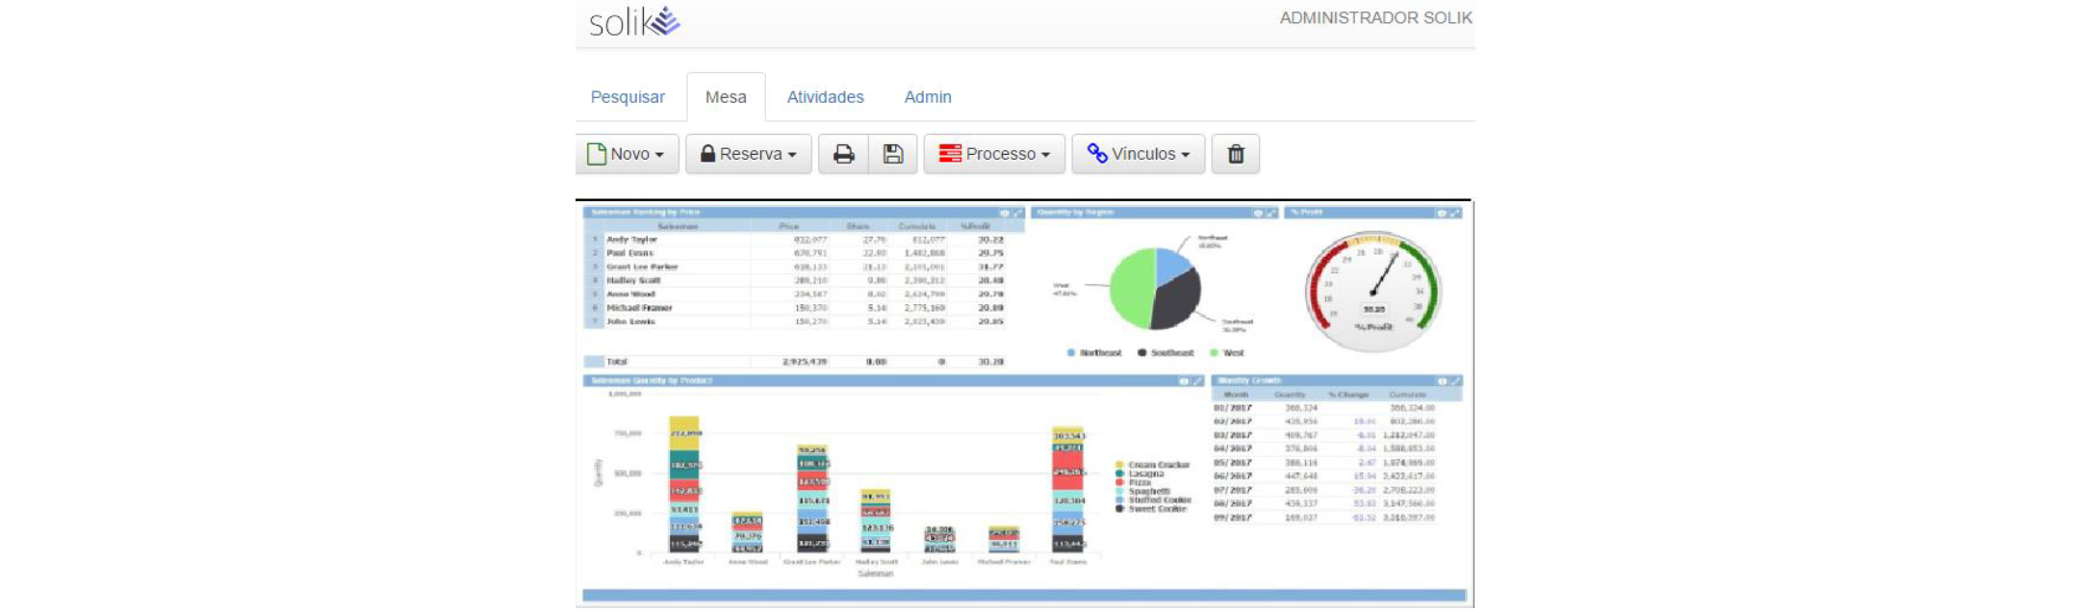Click ADMINISTRADOR SOLIK user name

click(1375, 18)
